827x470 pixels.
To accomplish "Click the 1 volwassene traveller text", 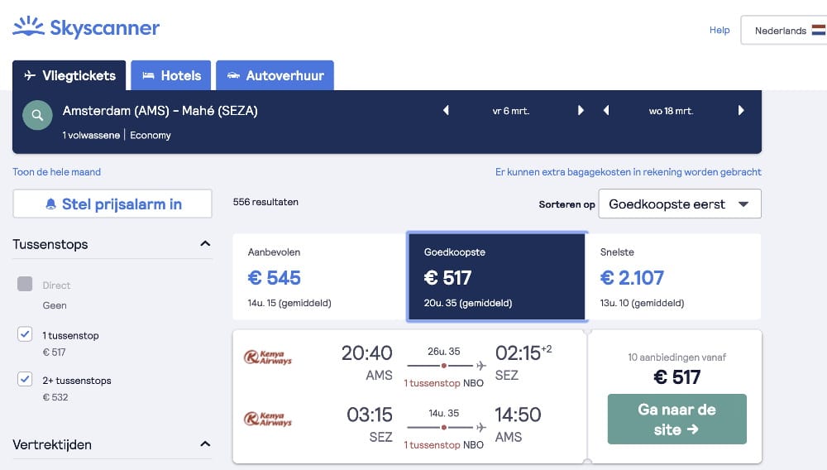I will [x=91, y=135].
